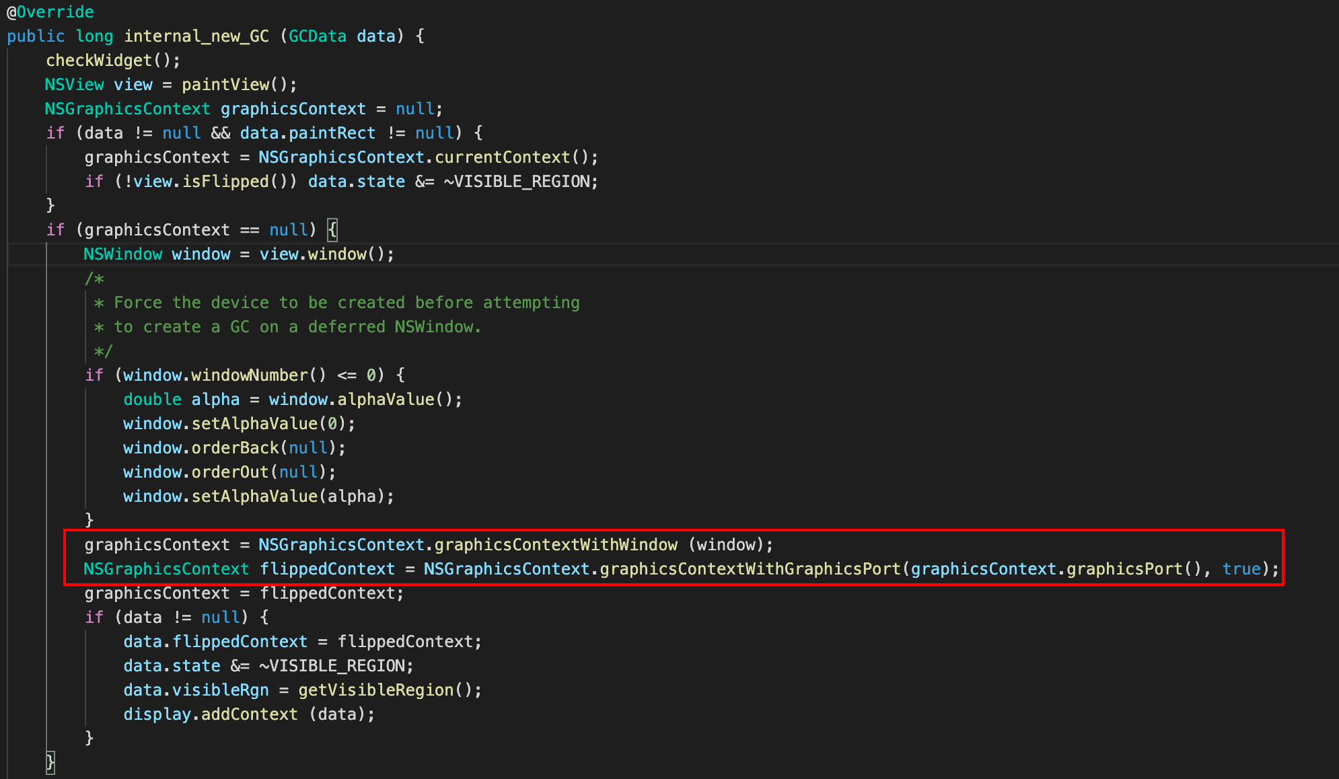1339x779 pixels.
Task: Click the data.flippedContext assignment
Action: (215, 642)
